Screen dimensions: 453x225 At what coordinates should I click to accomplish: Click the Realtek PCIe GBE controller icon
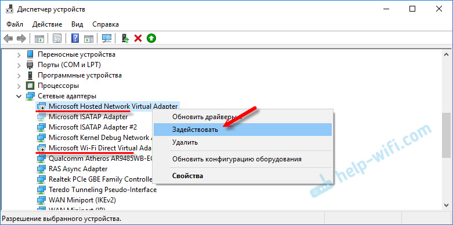click(x=41, y=179)
